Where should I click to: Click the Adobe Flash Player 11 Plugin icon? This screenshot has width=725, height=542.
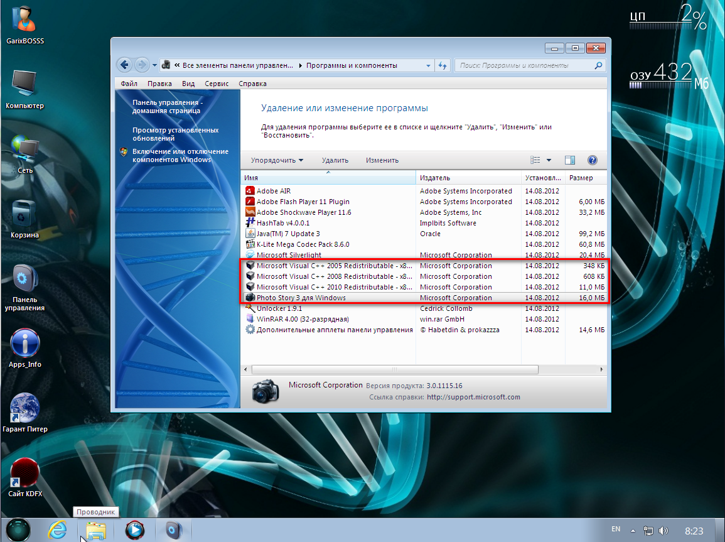coord(250,202)
